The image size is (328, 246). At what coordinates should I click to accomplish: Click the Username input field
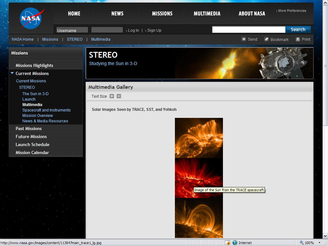coord(72,30)
